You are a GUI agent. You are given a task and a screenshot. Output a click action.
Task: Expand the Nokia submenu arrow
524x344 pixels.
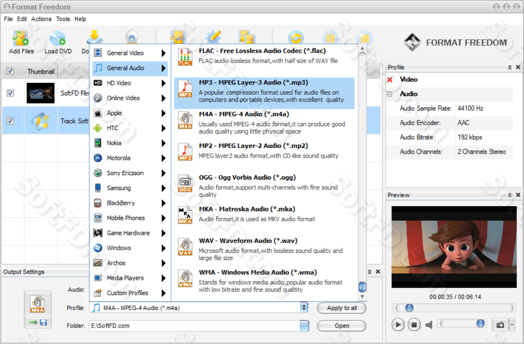tap(163, 143)
